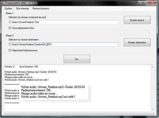Close the FreeboxMP3-2008 window

pos(152,2)
